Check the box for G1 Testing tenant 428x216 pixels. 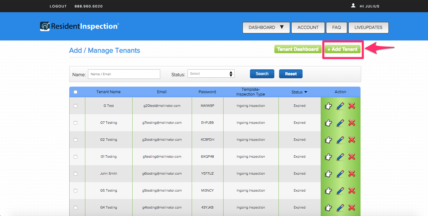[75, 157]
